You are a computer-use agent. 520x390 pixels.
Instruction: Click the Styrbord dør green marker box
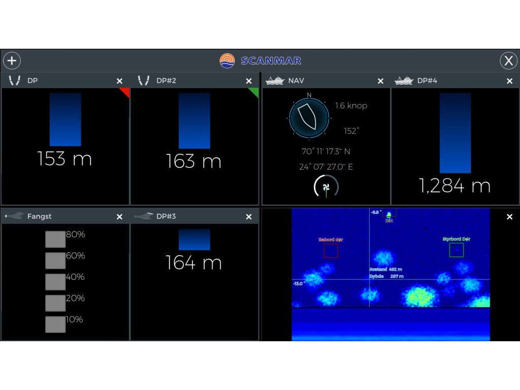point(456,250)
